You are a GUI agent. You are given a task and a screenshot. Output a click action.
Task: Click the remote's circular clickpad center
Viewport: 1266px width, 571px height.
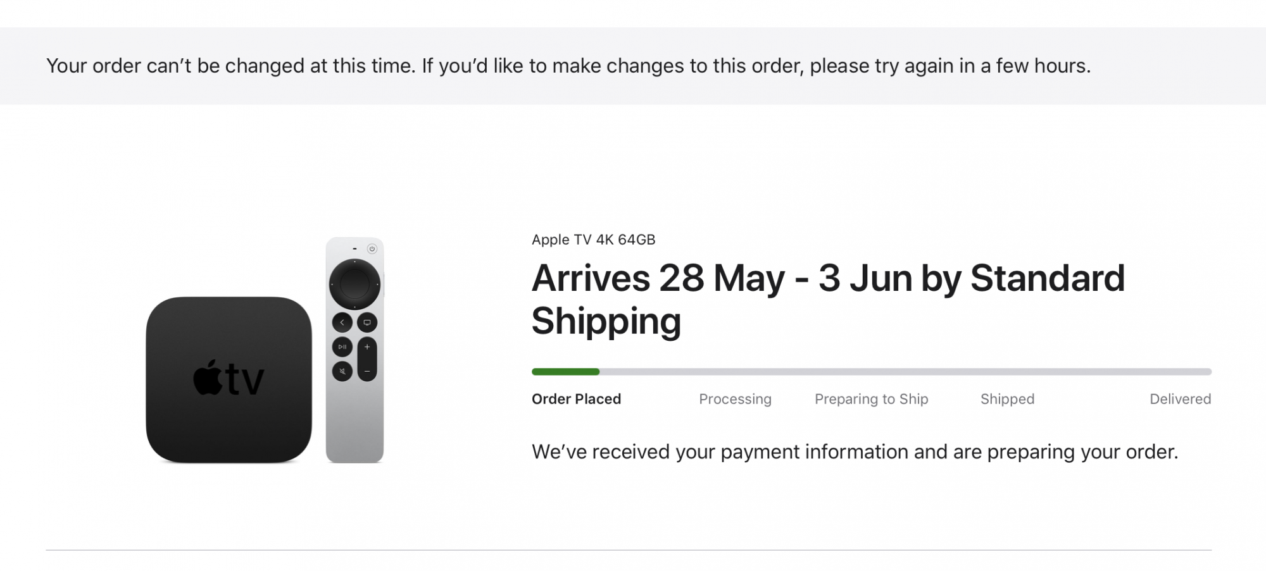tap(354, 284)
